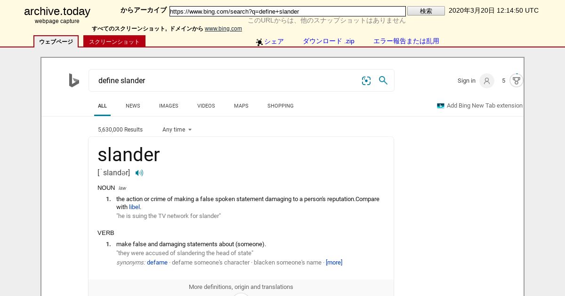This screenshot has height=296, width=565.
Task: Click example "he is suing the TV network"
Action: [x=169, y=216]
